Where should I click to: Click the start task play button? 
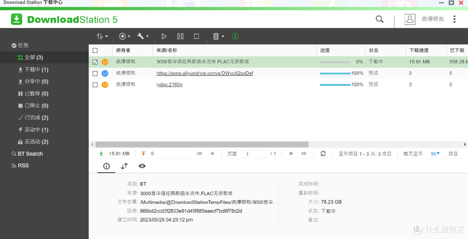[x=164, y=36]
